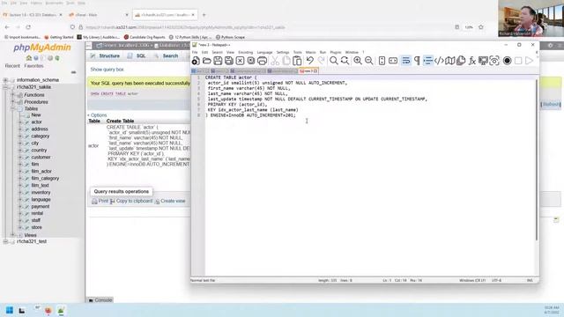
Task: Open Encoding menu in Notepad++
Action: click(x=246, y=52)
